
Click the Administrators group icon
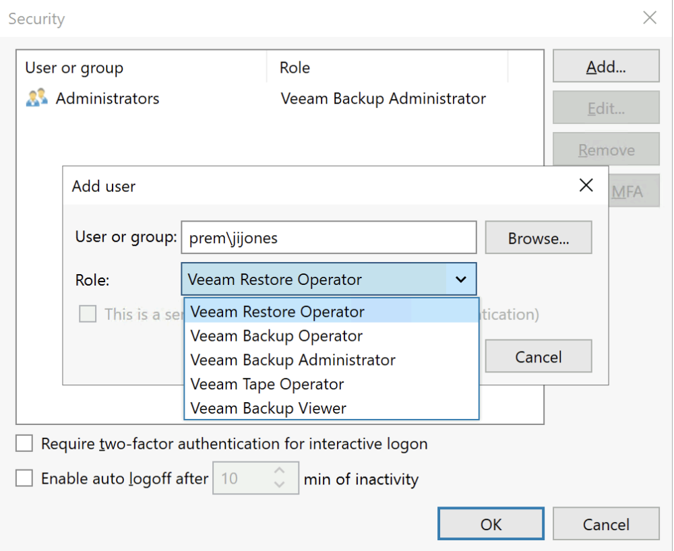point(36,98)
